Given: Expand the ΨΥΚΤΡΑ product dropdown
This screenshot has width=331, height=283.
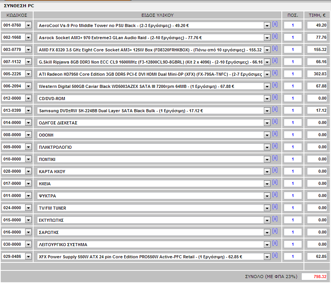Looking at the screenshot, I should tap(267, 196).
